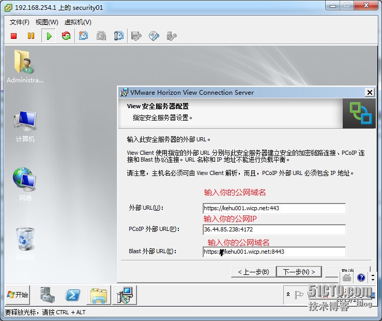Click the USB device connect icon

(172, 36)
